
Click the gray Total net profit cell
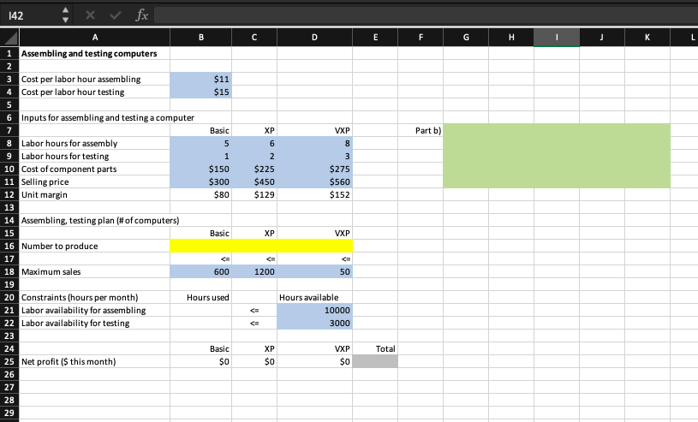pos(375,361)
